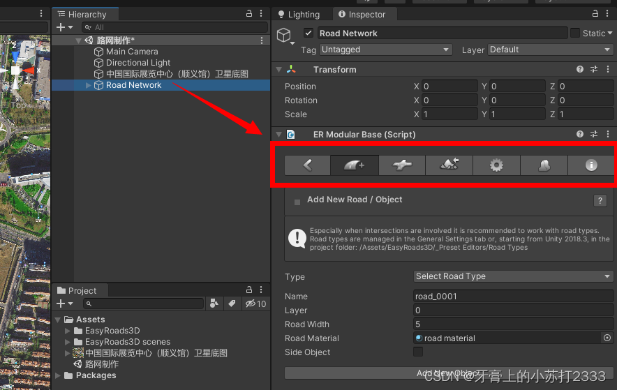
Task: Click Position X value field
Action: click(x=449, y=86)
